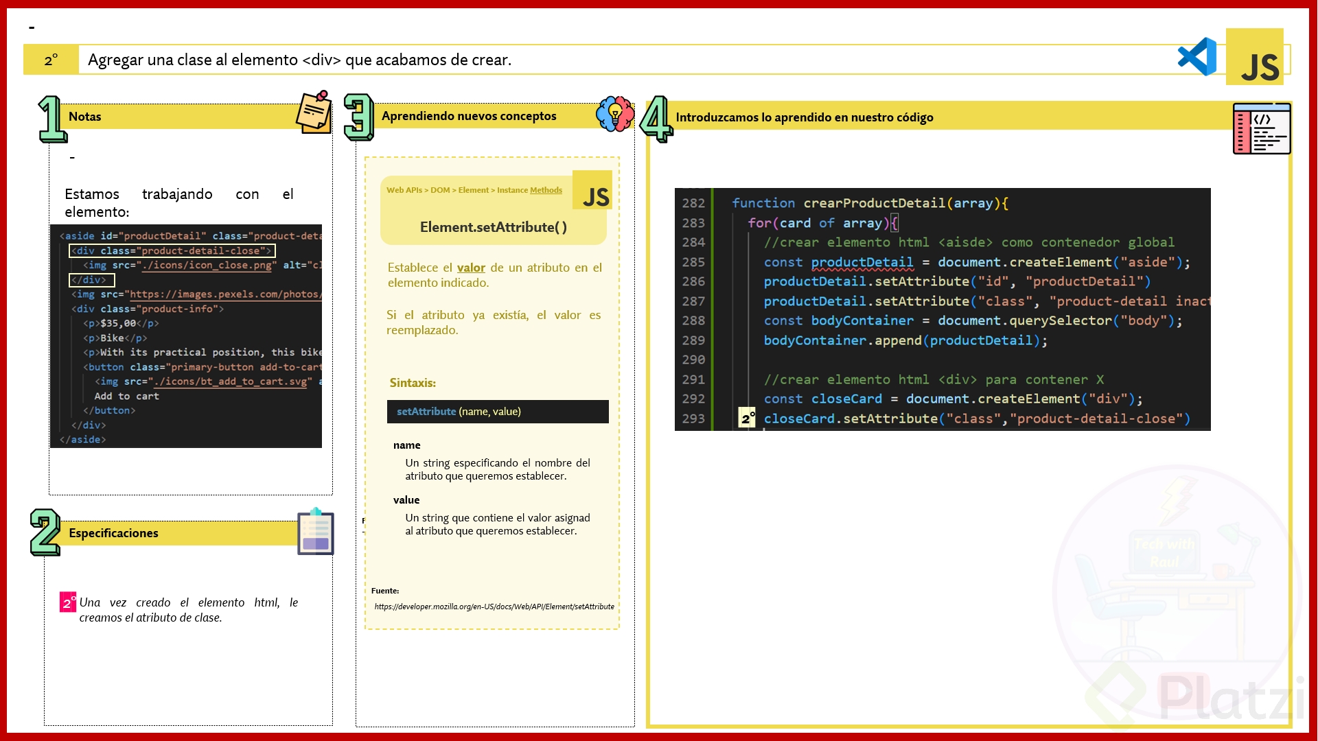Open the MDN setAttribute source URL
The height and width of the screenshot is (741, 1318).
(x=494, y=607)
